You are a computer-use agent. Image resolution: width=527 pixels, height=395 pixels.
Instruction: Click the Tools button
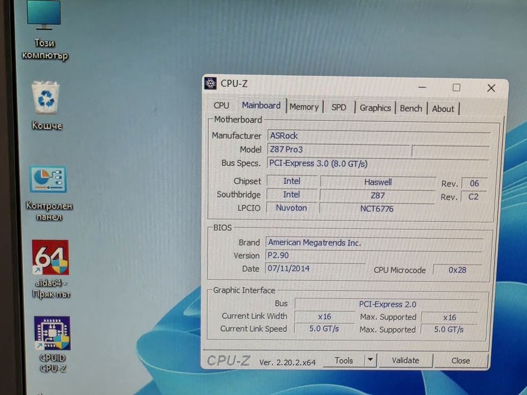pyautogui.click(x=343, y=361)
